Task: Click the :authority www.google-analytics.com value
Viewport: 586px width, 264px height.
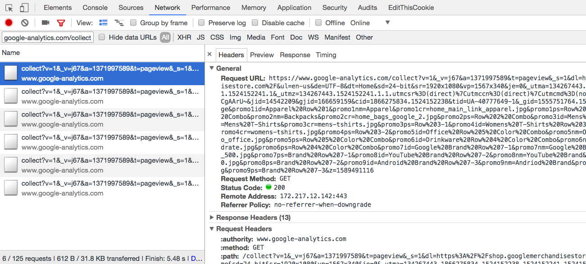Action: [x=301, y=239]
